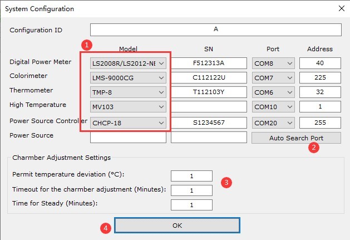Screen dimensions: 350x240
Task: Click the SN field containing C112122U
Action: 209,78
